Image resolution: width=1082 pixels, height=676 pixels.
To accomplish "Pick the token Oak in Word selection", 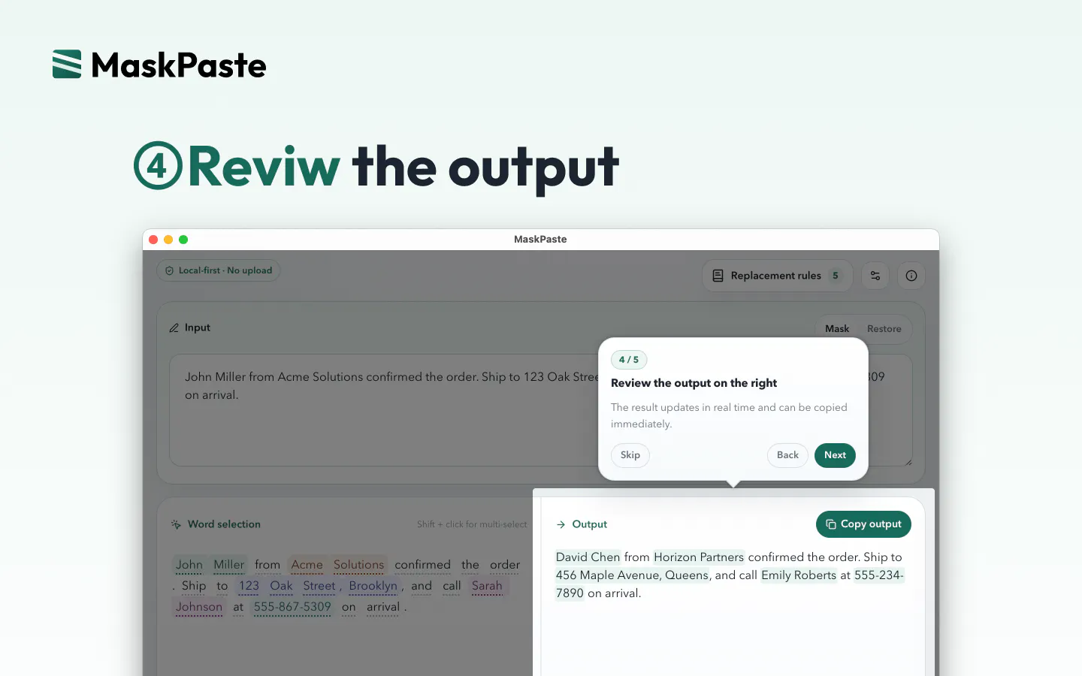I will (x=282, y=586).
